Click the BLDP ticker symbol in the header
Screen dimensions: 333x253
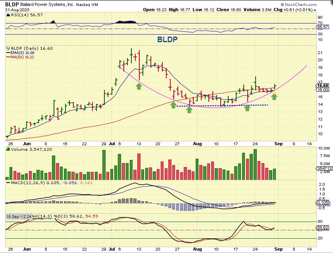coord(12,4)
